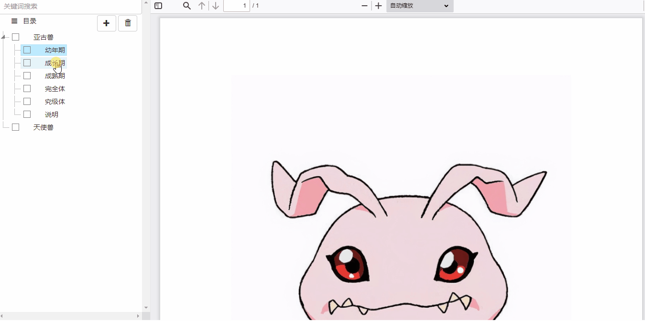Click the page number input box
645x321 pixels.
click(x=237, y=6)
